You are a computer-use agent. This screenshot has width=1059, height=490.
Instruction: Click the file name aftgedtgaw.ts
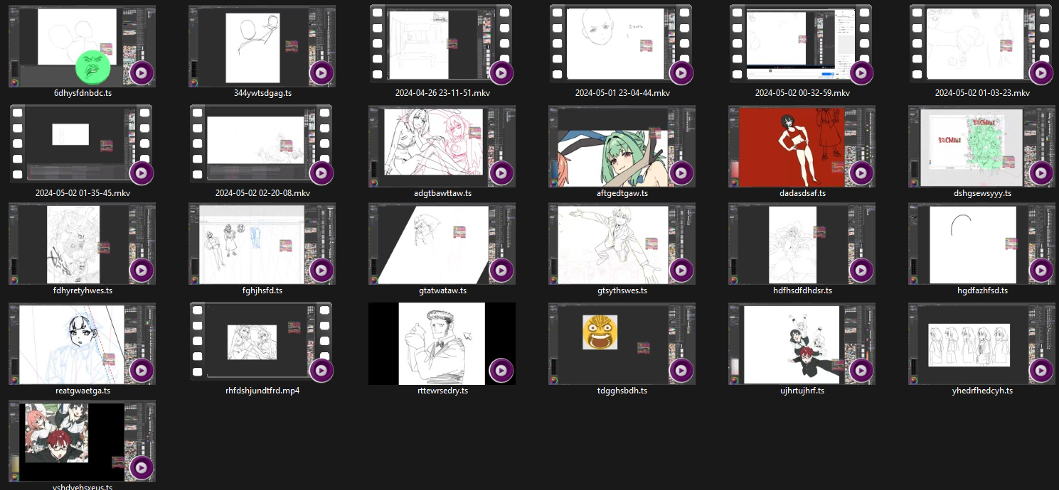622,193
